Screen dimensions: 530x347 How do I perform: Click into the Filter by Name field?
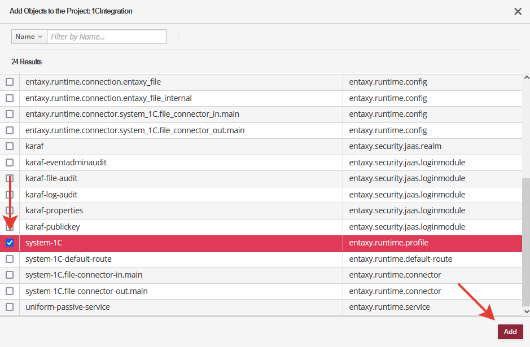107,36
